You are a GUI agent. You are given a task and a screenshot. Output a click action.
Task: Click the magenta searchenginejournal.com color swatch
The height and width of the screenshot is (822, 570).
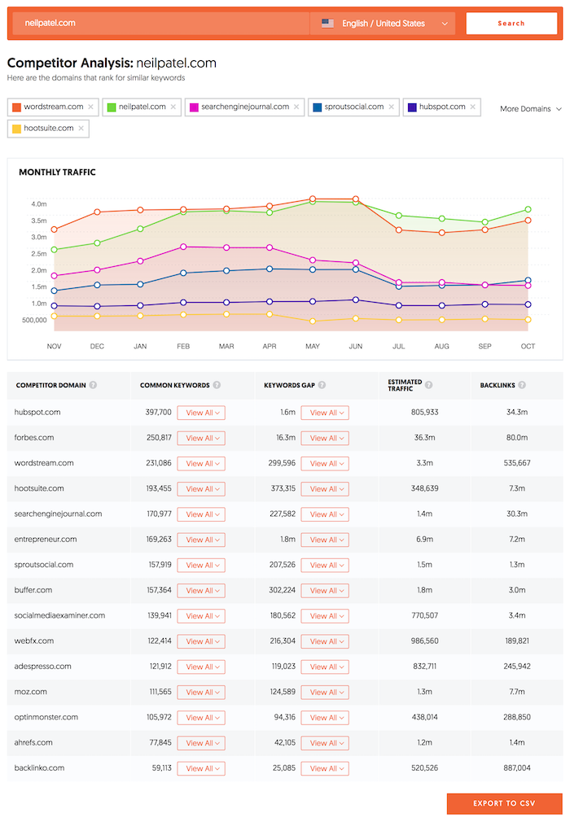(x=194, y=107)
